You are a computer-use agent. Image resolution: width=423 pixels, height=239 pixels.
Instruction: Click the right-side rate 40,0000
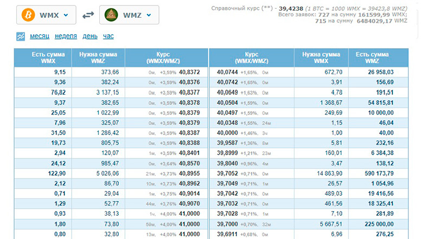[227, 133]
